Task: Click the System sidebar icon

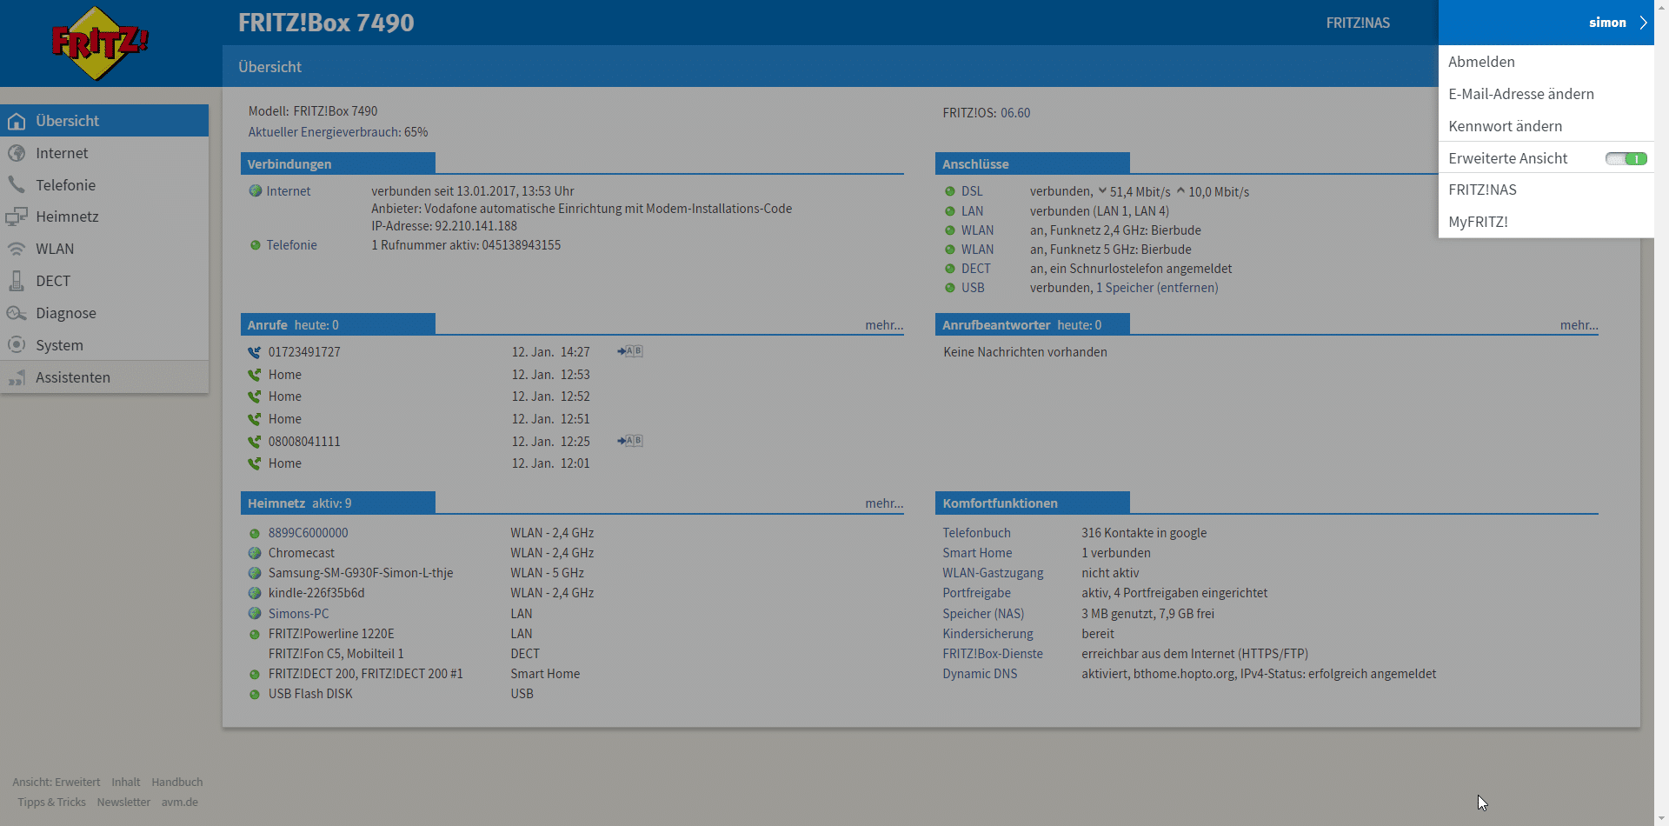Action: point(17,345)
